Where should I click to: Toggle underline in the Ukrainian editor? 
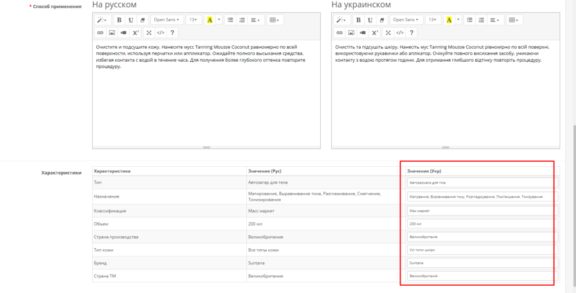370,20
